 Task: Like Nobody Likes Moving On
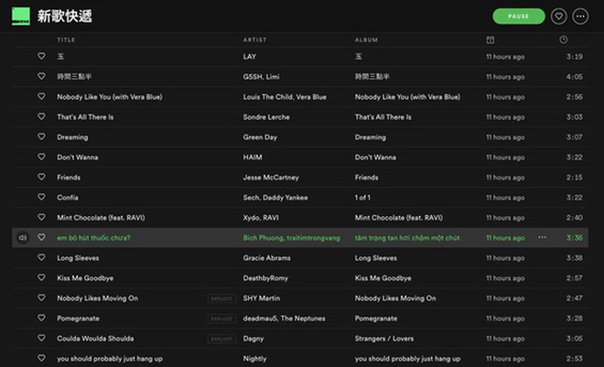pyautogui.click(x=41, y=297)
